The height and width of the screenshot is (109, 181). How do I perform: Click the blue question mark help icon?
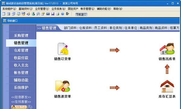pos(62,14)
